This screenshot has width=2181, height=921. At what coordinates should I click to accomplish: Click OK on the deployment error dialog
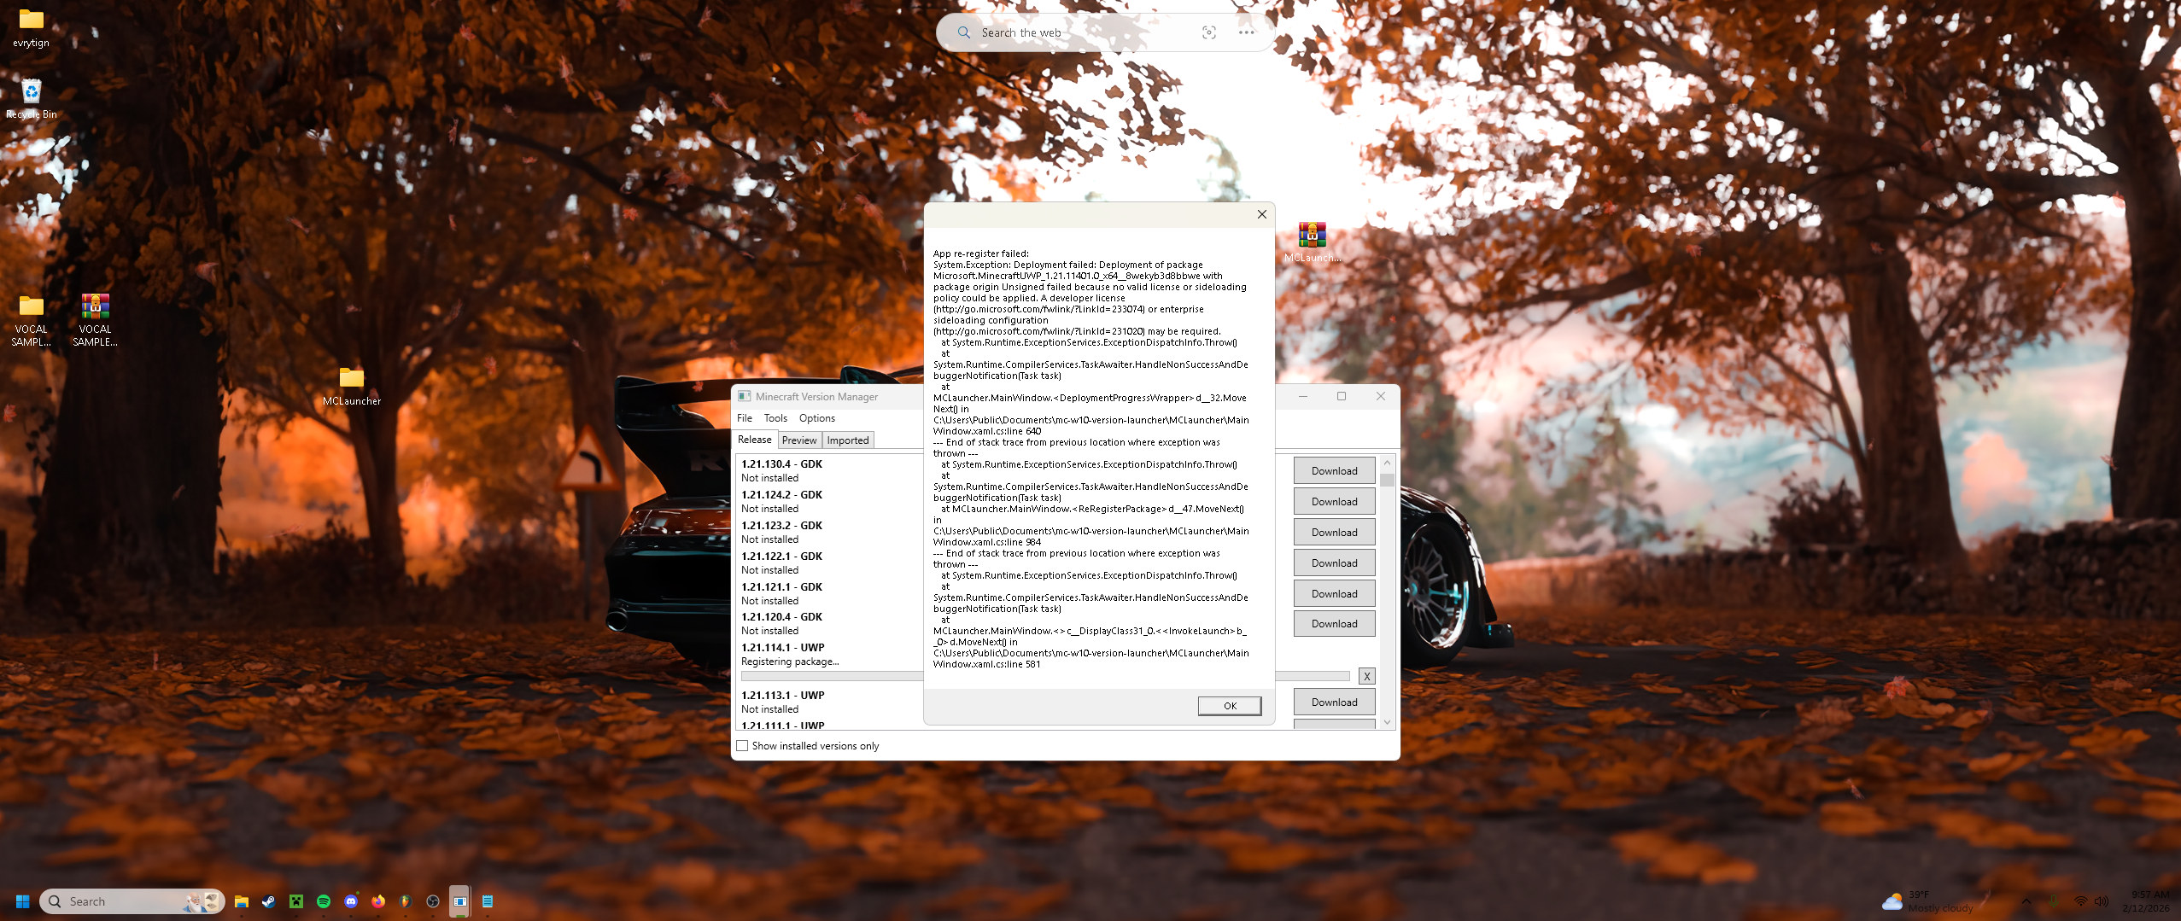tap(1229, 706)
